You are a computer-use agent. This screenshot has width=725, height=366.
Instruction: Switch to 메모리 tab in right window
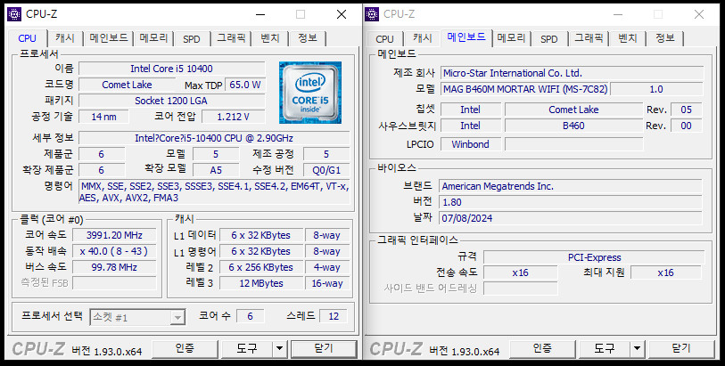coord(511,38)
